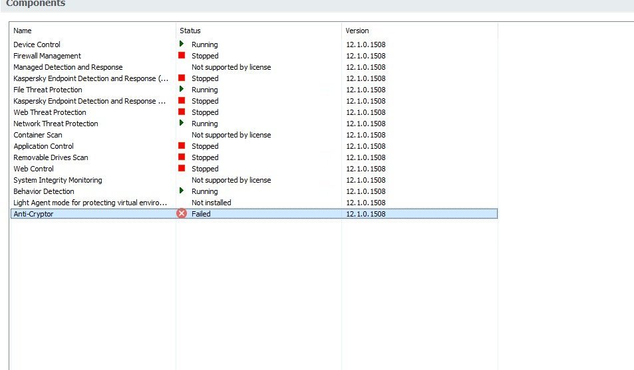Click the red Stopped icon for Firewall Management
This screenshot has width=634, height=370.
coord(182,55)
